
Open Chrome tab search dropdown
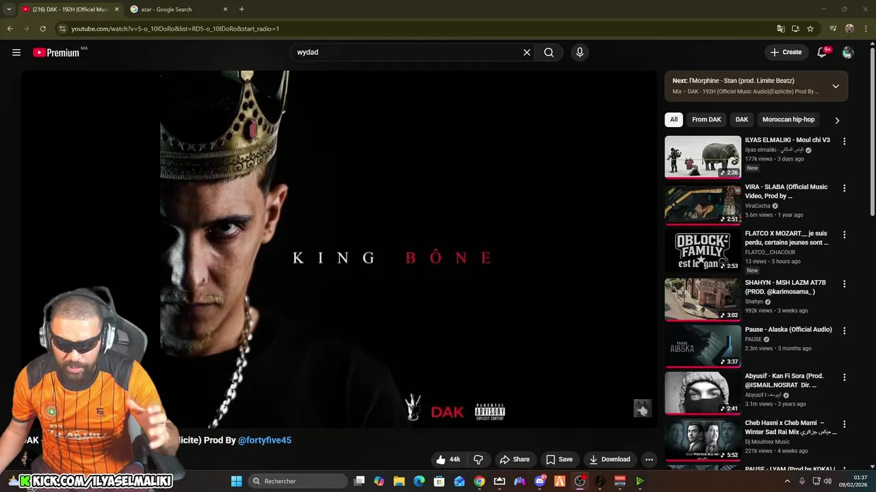point(9,10)
